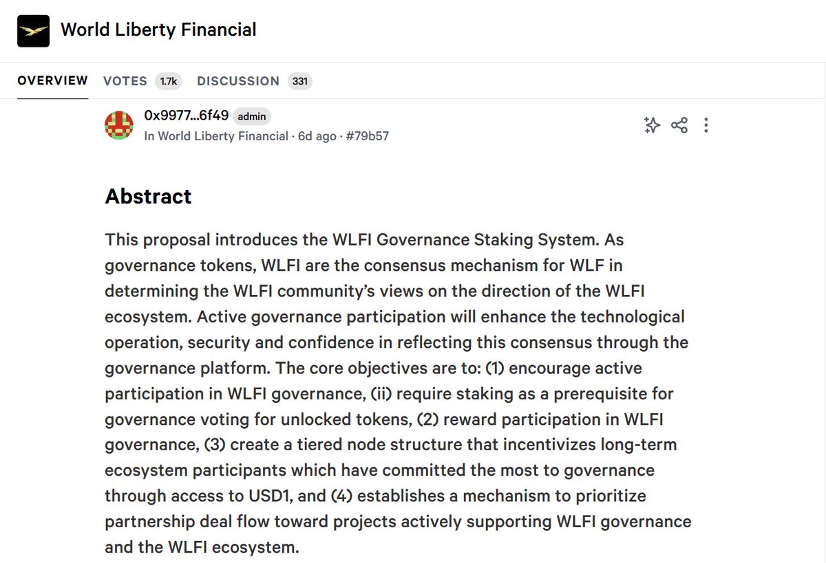Image resolution: width=826 pixels, height=563 pixels.
Task: Share this proposal via share icon
Action: tap(679, 125)
